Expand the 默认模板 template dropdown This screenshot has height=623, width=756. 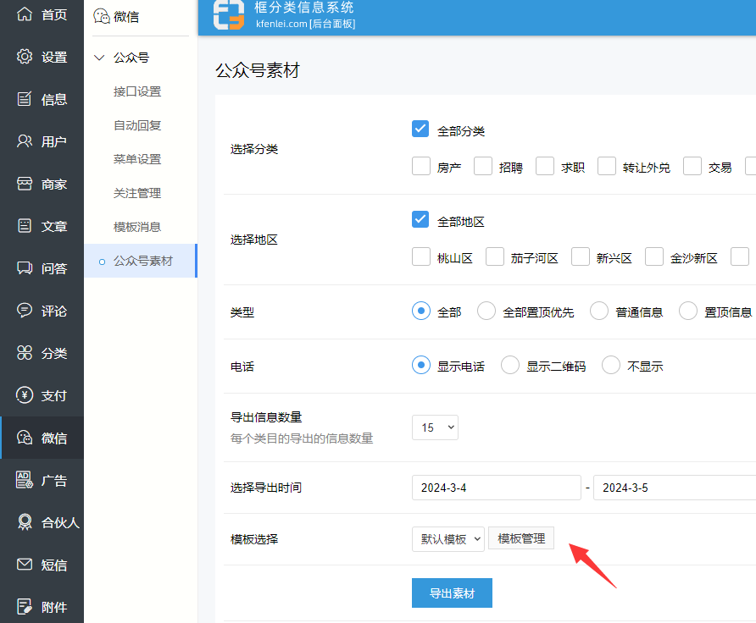coord(448,538)
